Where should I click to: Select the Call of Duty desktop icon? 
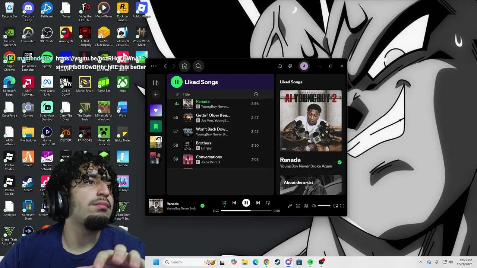(66, 87)
